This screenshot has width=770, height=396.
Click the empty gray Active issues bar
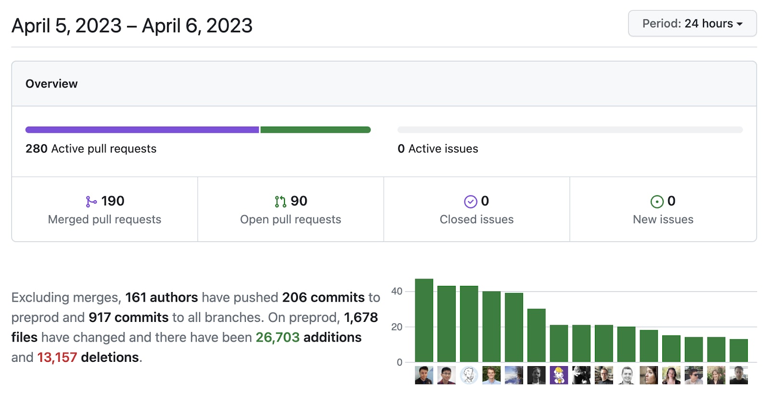[x=570, y=130]
